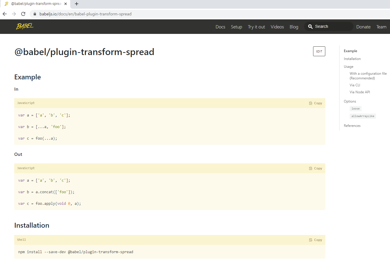The height and width of the screenshot is (261, 390).
Task: Click the padlock site info icon
Action: [35, 14]
